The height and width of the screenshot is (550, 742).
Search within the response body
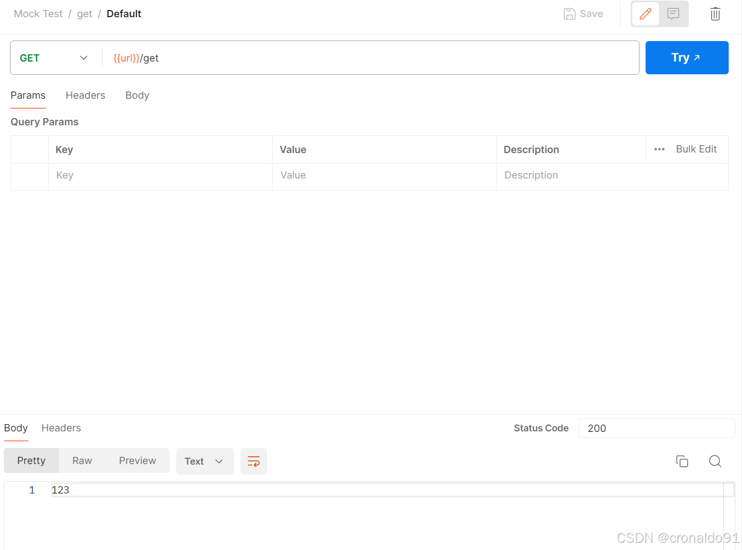click(x=715, y=461)
